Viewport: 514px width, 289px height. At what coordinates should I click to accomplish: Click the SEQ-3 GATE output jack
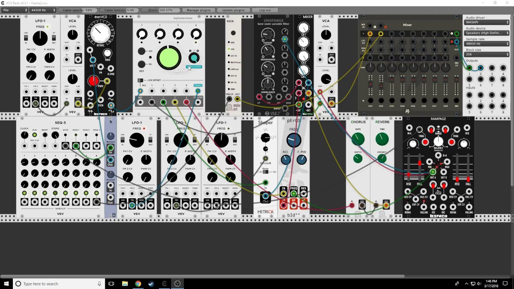click(x=65, y=146)
